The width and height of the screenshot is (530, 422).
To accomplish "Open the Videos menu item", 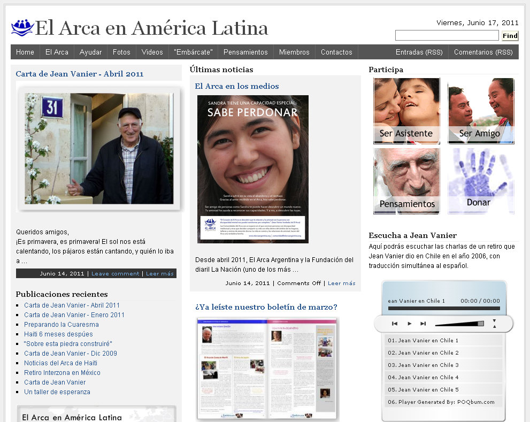I will (x=152, y=52).
